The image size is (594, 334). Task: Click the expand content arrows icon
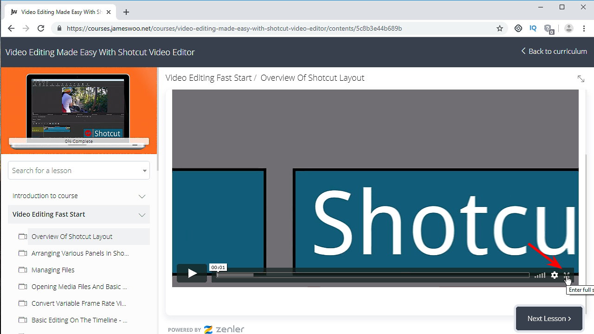tap(581, 79)
